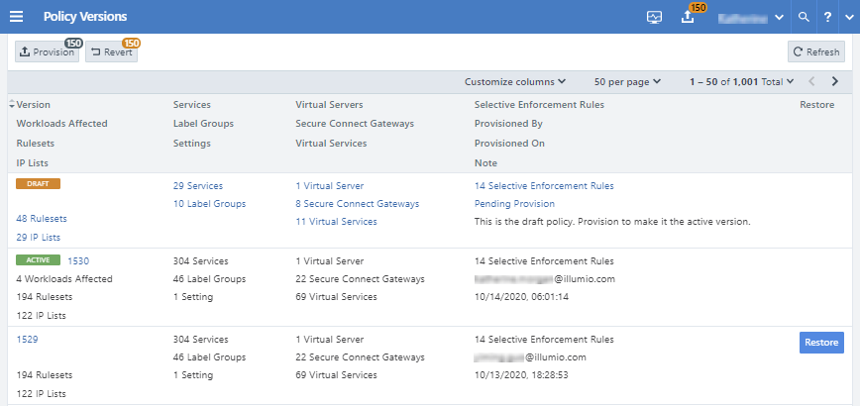Click the Refresh button
Viewport: 860px width, 406px height.
(x=816, y=52)
